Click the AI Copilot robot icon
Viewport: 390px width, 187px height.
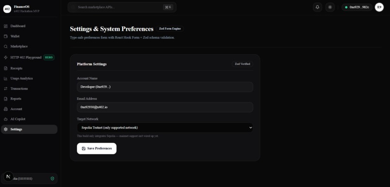pos(6,119)
